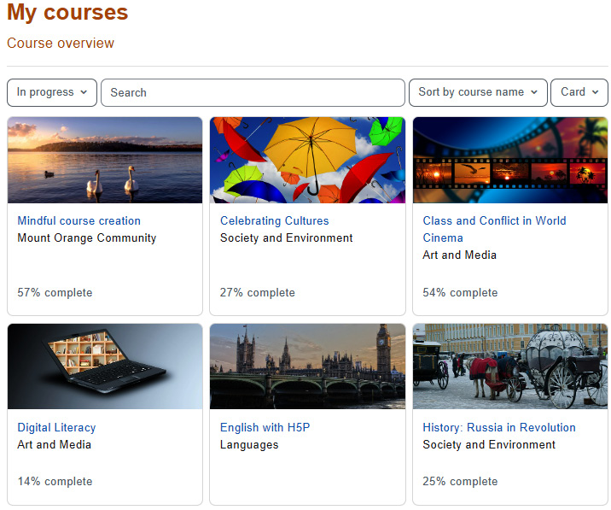The image size is (611, 510).
Task: Click the 27% complete text
Action: point(258,293)
